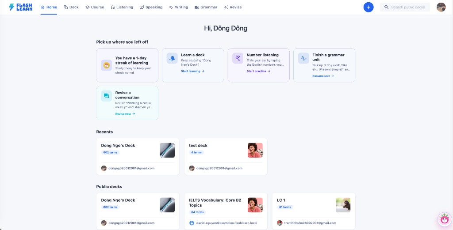Click owner avatar on test deck card
Image resolution: width=453 pixels, height=230 pixels.
click(192, 168)
